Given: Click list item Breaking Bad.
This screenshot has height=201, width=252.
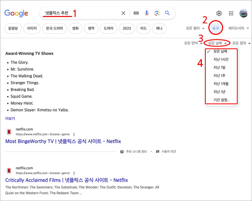Looking at the screenshot, I should point(22,89).
